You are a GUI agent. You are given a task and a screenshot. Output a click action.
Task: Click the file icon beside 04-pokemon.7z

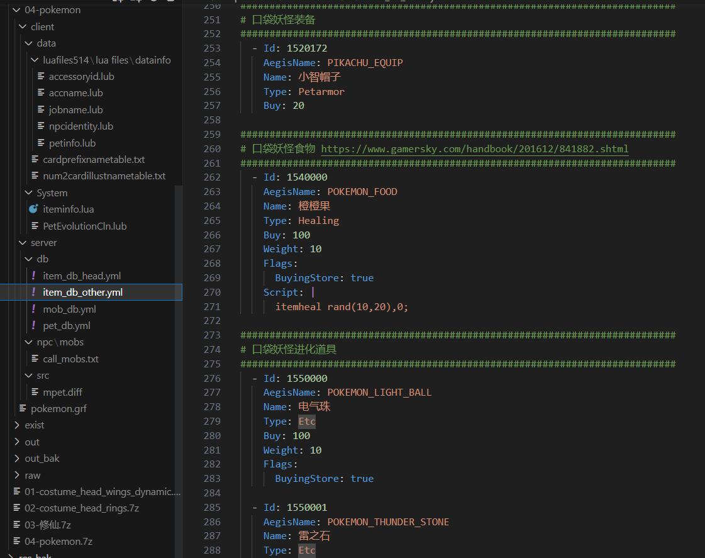coord(17,542)
